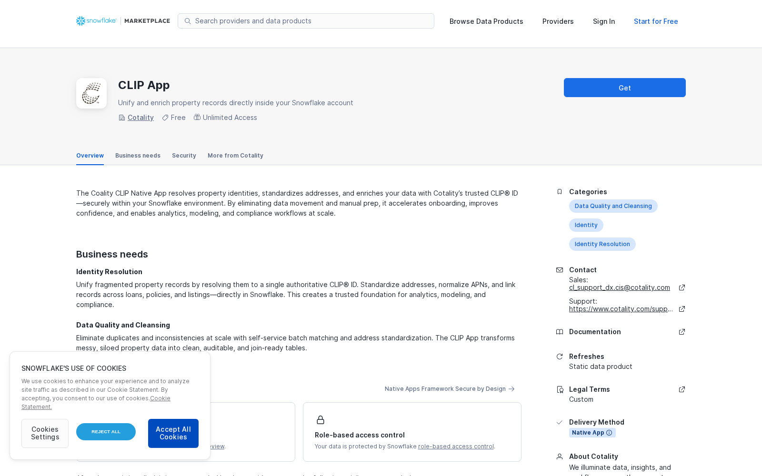Focus the search providers input field
Viewport: 762px width, 476px height.
click(x=306, y=21)
